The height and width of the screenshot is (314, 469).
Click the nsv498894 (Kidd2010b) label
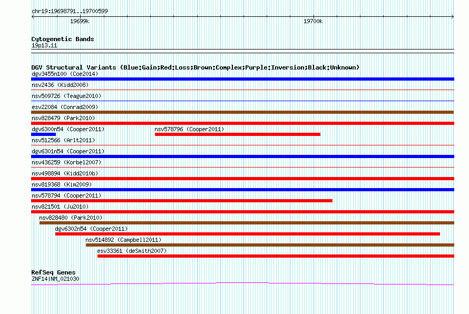click(x=65, y=173)
